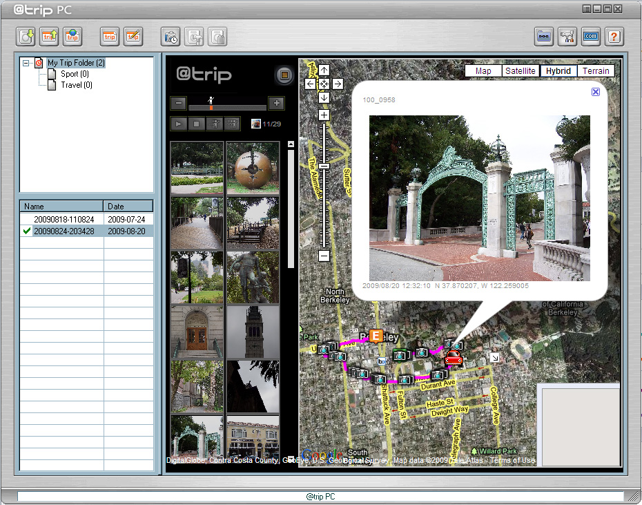Open the .com website toolbar icon
The width and height of the screenshot is (642, 505).
pos(590,37)
